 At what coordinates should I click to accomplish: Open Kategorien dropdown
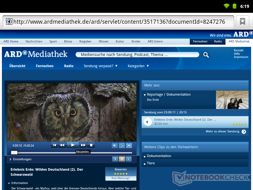point(138,66)
